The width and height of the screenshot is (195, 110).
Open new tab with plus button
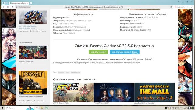click(31, 3)
